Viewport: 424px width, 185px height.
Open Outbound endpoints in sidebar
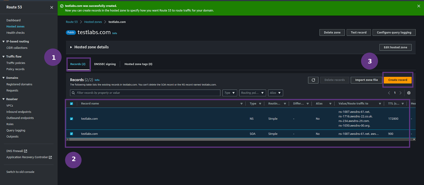tap(20, 118)
